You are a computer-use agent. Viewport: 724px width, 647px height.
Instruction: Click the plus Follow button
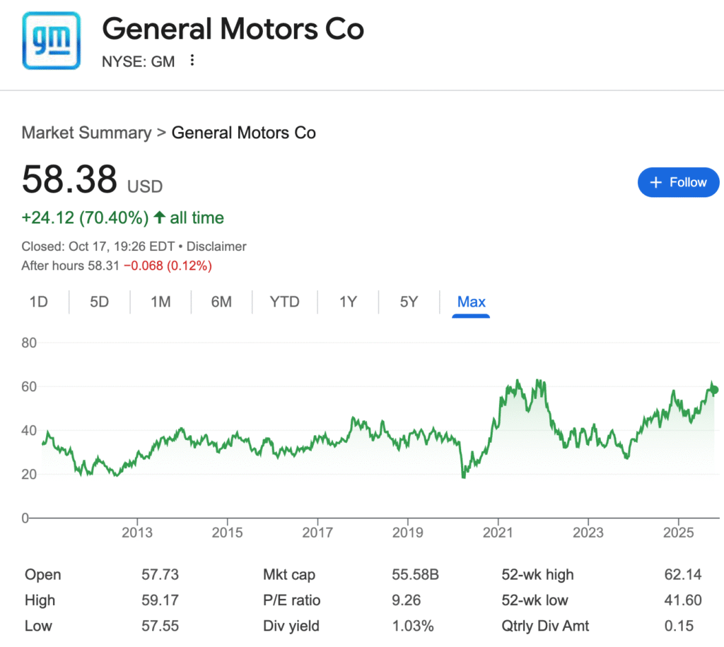point(677,182)
